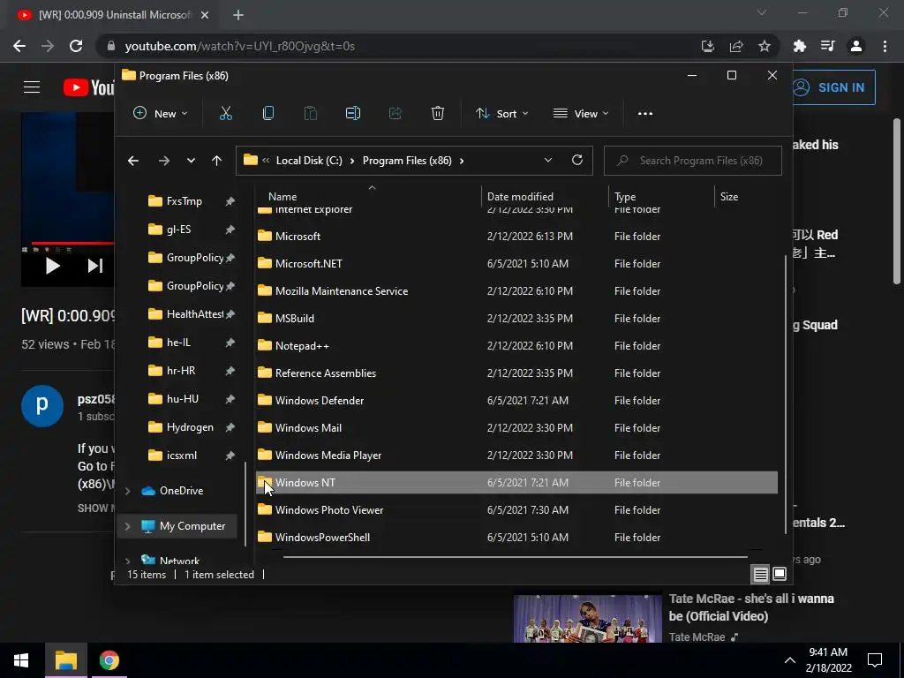The image size is (904, 678).
Task: Switch to details view layout icon
Action: tap(760, 574)
